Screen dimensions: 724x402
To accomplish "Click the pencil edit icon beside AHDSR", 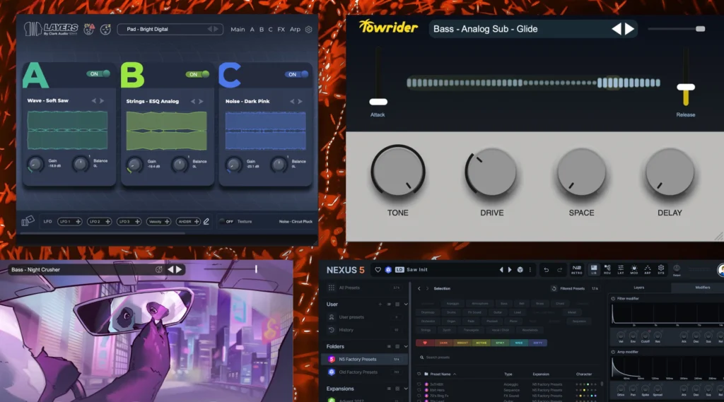I will (x=206, y=222).
